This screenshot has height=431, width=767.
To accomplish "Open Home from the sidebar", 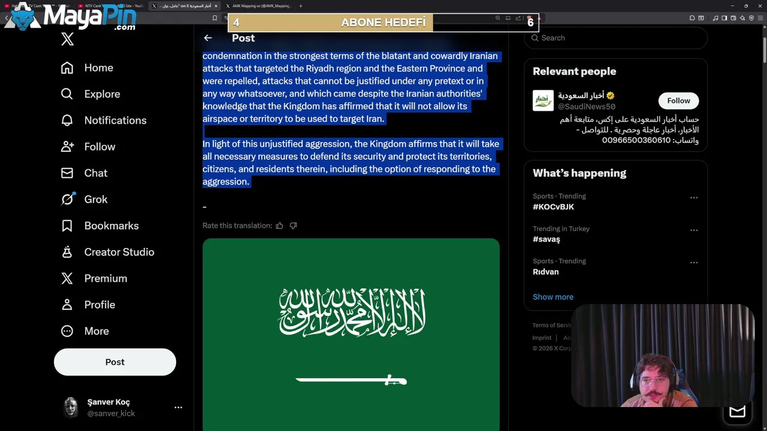I will [87, 68].
